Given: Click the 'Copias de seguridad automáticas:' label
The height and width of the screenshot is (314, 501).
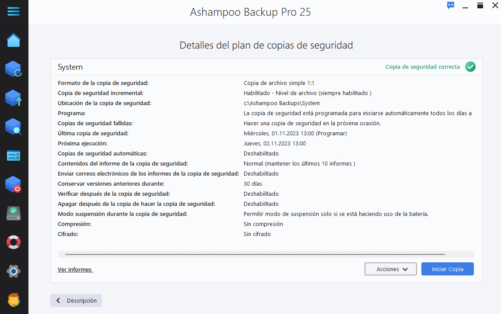Looking at the screenshot, I should pyautogui.click(x=102, y=153).
